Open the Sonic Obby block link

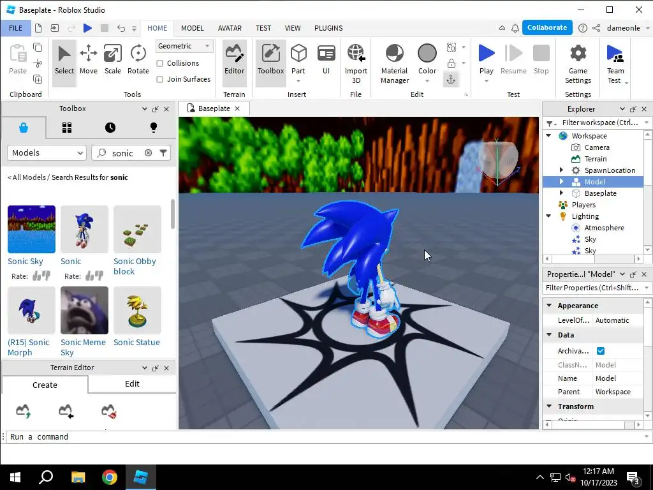[135, 266]
